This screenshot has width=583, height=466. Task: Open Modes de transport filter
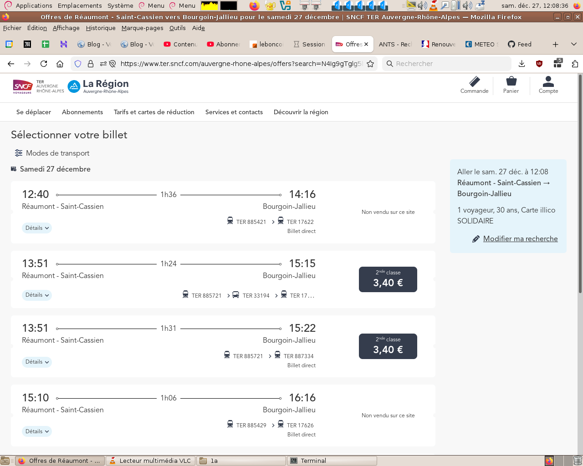52,153
